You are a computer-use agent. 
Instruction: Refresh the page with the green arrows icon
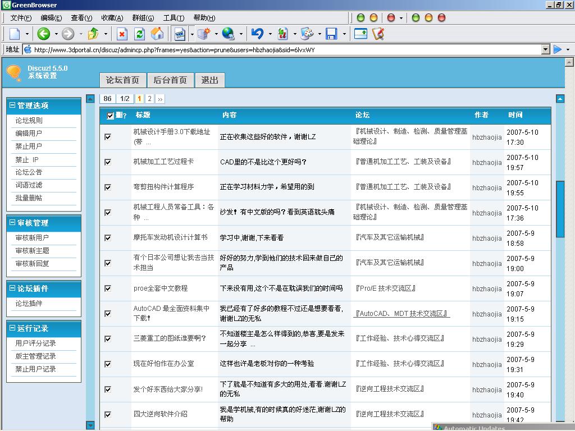(139, 34)
